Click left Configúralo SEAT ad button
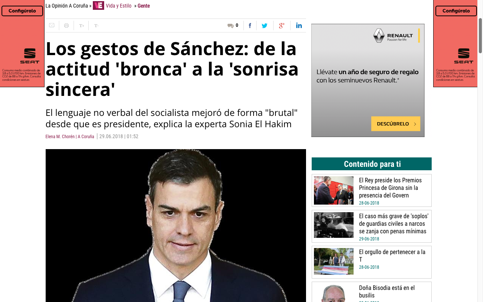This screenshot has height=302, width=483. tap(22, 11)
